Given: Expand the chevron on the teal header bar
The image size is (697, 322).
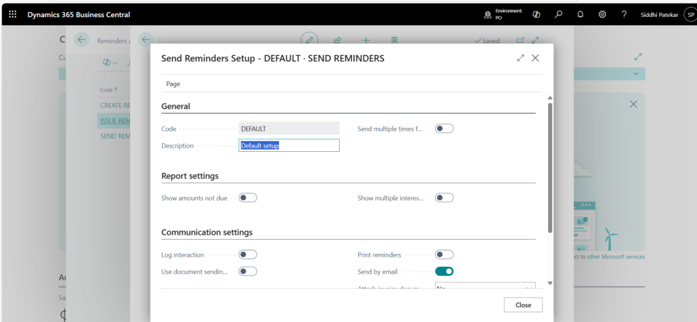Looking at the screenshot, I should [636, 74].
